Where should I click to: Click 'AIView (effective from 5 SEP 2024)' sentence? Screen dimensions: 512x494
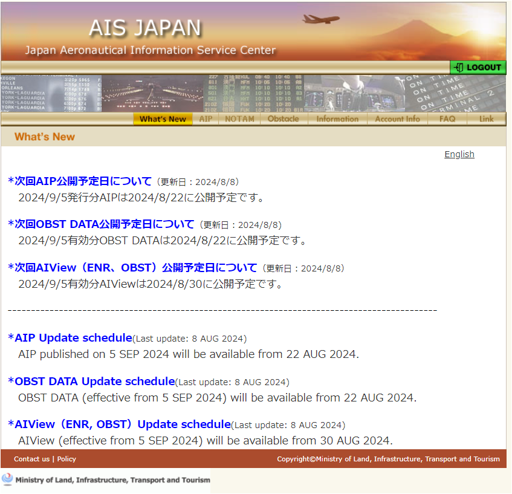pyautogui.click(x=206, y=440)
